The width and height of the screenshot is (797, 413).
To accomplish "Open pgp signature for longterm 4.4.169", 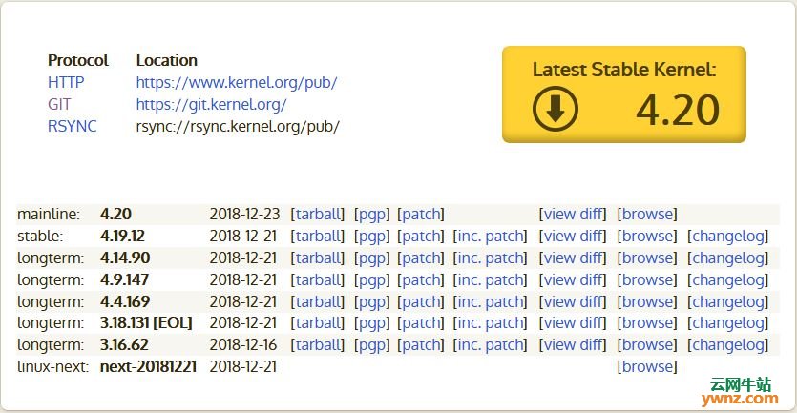I will coord(372,301).
